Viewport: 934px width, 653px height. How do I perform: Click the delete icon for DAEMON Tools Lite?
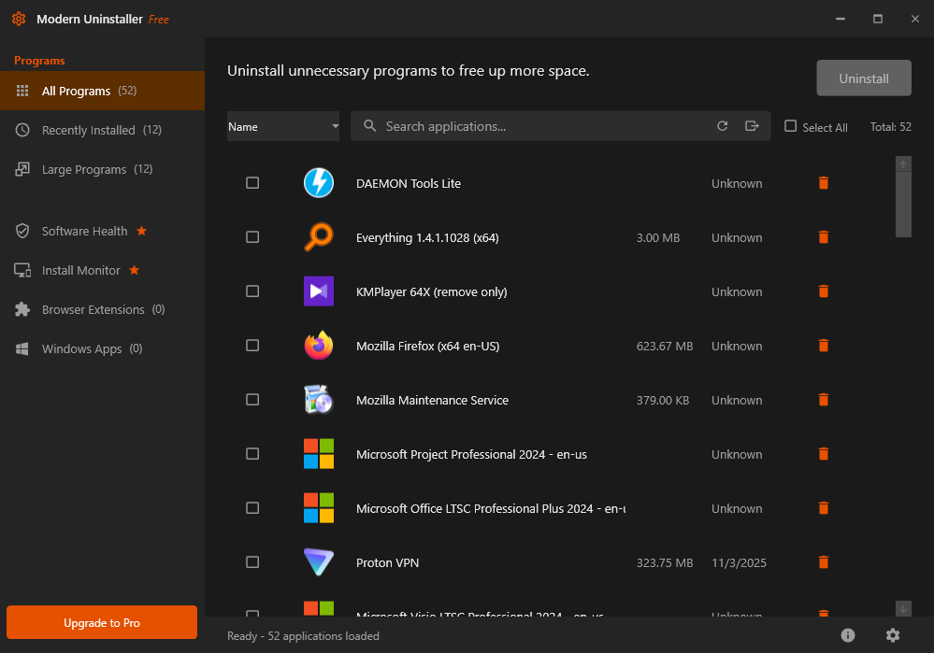[823, 183]
